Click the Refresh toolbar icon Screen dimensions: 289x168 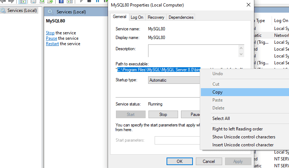(x=42, y=1)
